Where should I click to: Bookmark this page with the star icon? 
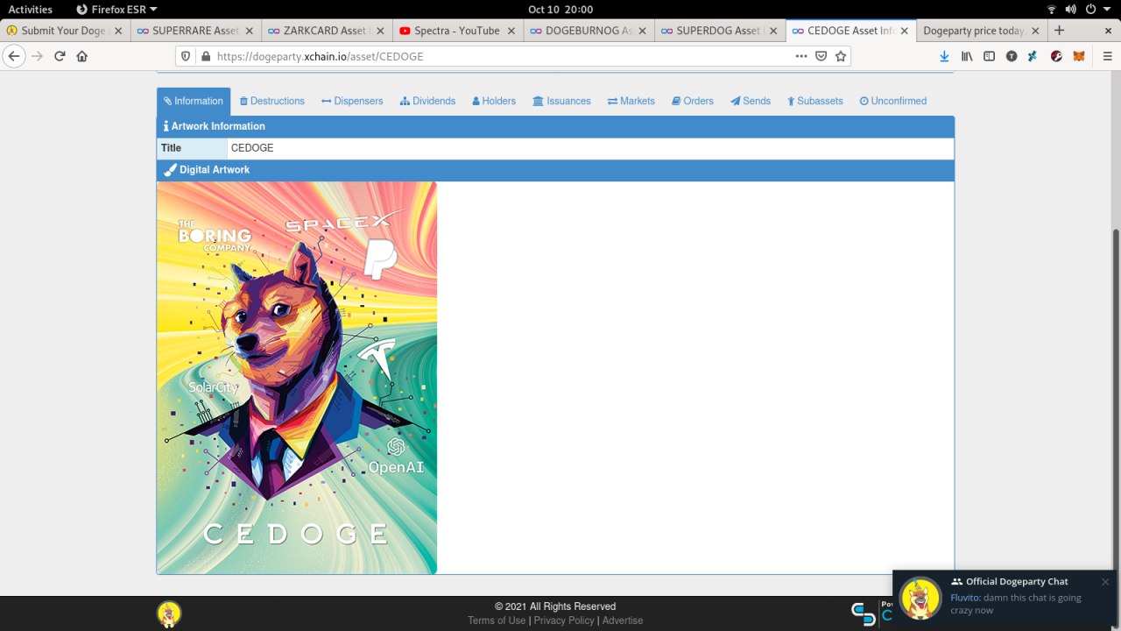[841, 56]
